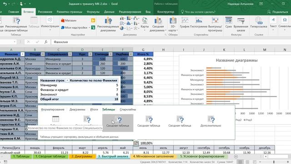Open the Фамилия column filter dropdown
The height and width of the screenshot is (164, 291).
[22, 54]
